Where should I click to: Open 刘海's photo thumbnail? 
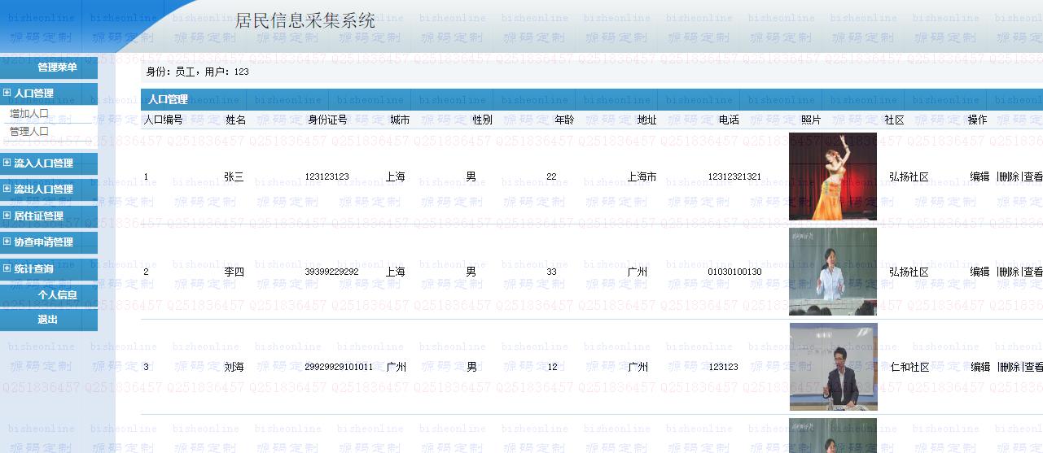point(834,367)
